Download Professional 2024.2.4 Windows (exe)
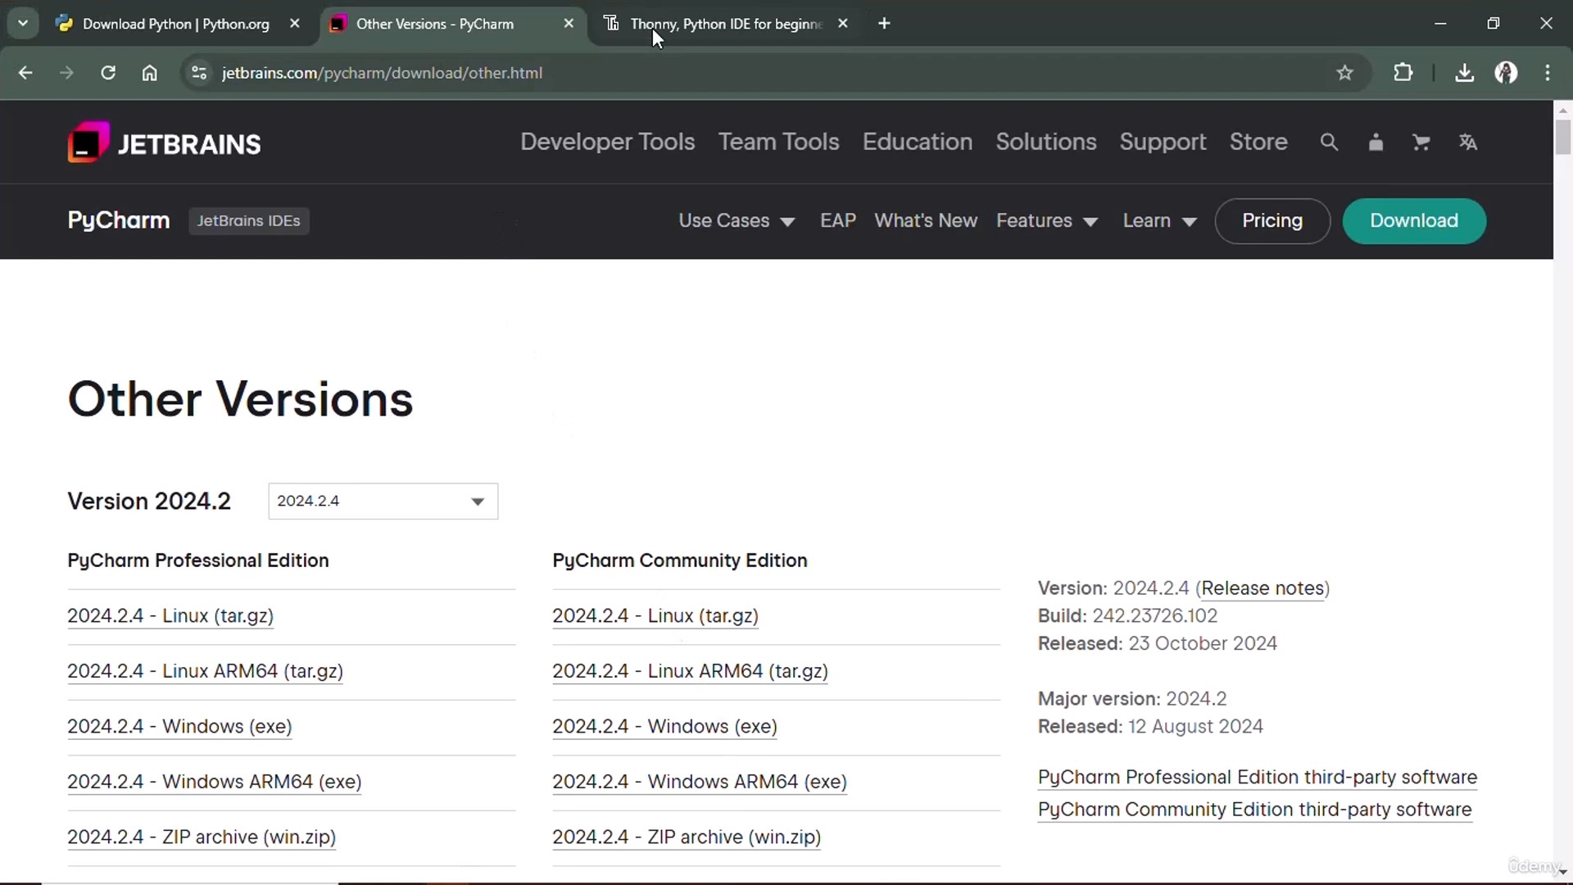 pyautogui.click(x=179, y=726)
